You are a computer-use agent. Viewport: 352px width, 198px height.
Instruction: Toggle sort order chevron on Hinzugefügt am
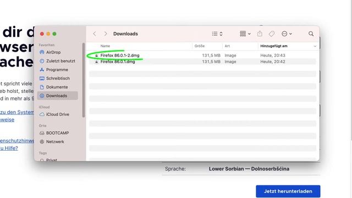tap(315, 46)
